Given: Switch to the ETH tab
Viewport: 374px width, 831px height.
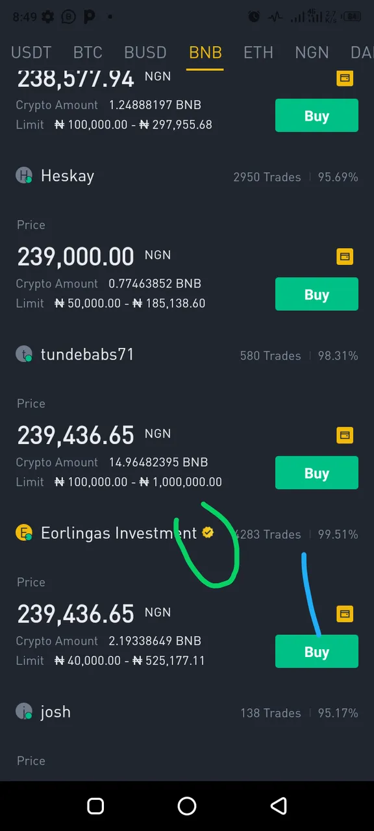Looking at the screenshot, I should coord(258,52).
